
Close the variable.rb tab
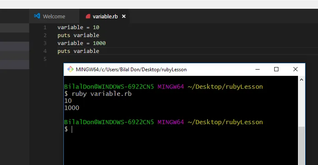[x=124, y=16]
